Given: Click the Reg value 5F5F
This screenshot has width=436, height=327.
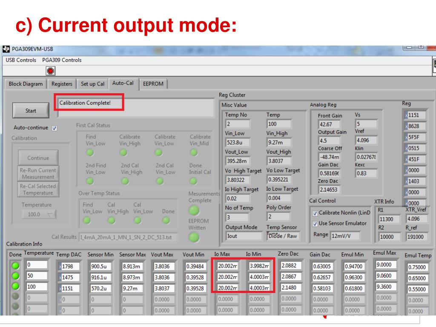Looking at the screenshot, I should 416,138.
